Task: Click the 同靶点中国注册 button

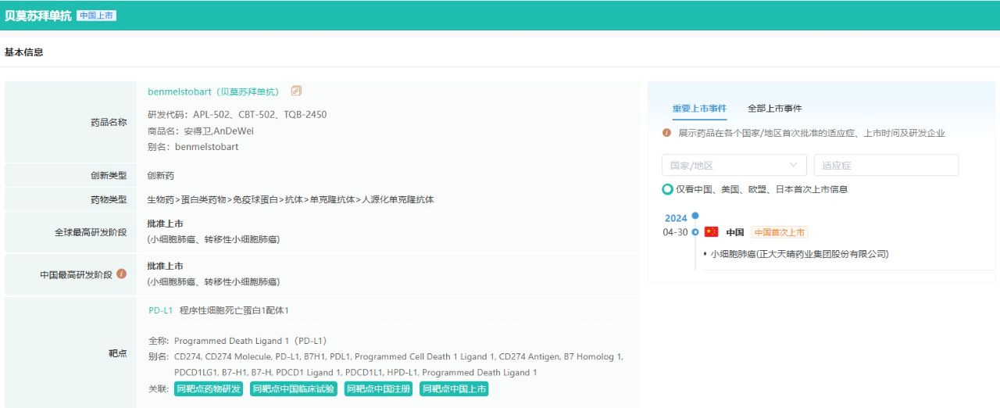Action: coord(378,389)
